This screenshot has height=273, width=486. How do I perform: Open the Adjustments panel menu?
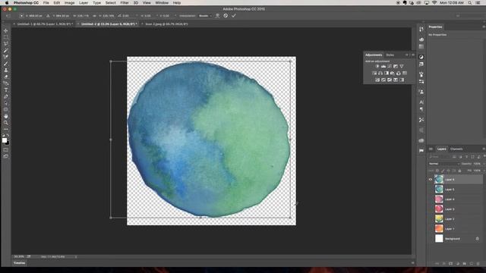tap(413, 55)
